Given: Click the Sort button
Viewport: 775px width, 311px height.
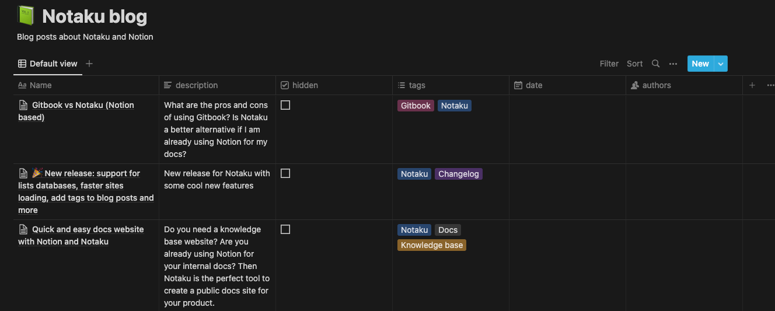Looking at the screenshot, I should click(x=635, y=64).
